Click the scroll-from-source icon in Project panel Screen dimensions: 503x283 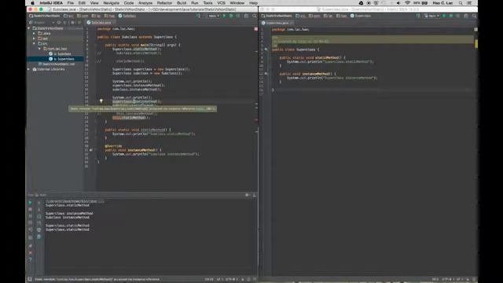[59, 23]
